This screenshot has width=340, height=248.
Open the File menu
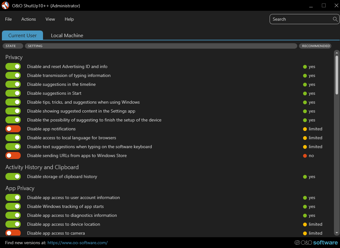coord(9,19)
